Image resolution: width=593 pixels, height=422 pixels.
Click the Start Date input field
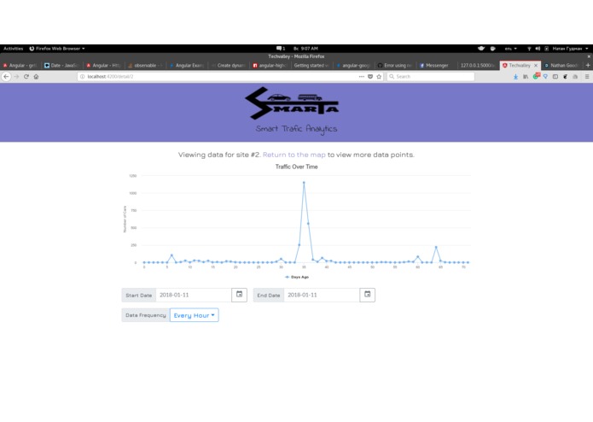193,295
